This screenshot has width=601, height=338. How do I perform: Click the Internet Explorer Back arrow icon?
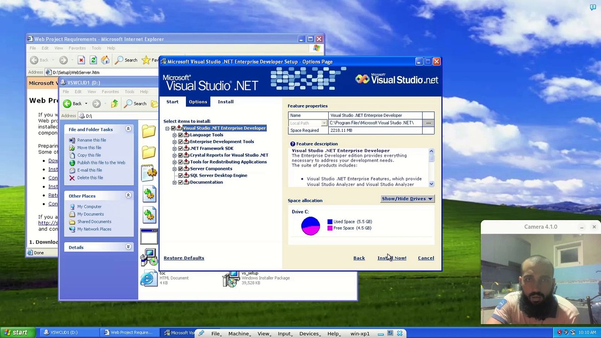(34, 60)
